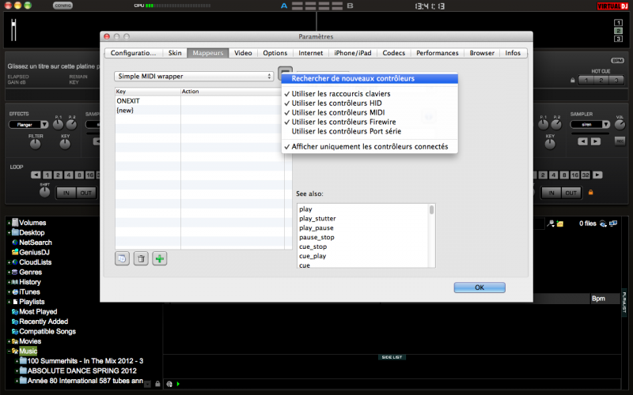Click the OK button
Viewport: 633px width, 395px height.
(x=479, y=288)
